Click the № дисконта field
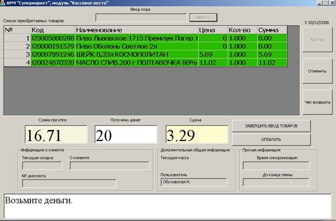This screenshot has height=221, width=336. pos(69,184)
